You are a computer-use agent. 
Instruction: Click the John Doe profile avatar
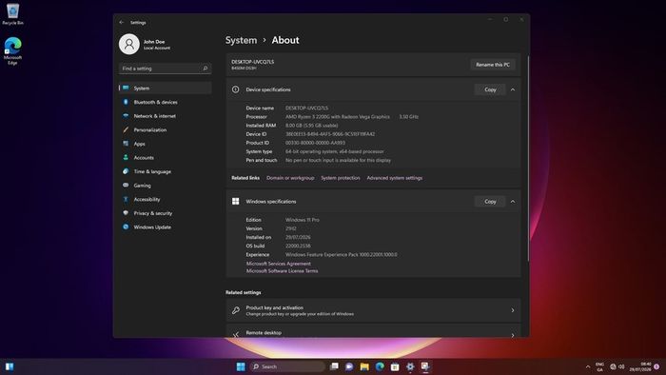129,44
